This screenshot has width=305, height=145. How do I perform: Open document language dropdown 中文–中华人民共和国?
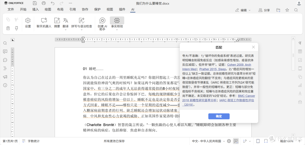pyautogui.click(x=208, y=141)
